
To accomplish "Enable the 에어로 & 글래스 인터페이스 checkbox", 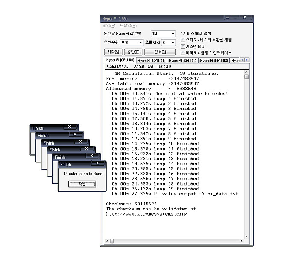I will pyautogui.click(x=183, y=53).
